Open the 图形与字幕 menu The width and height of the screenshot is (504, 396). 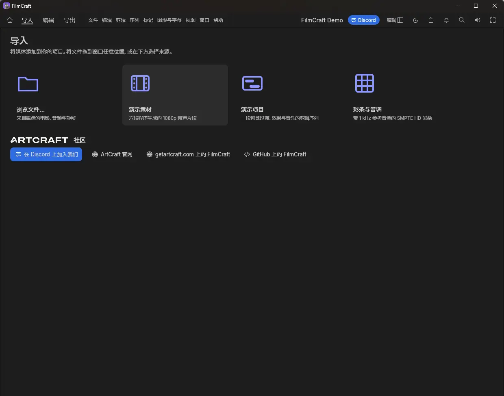(169, 20)
